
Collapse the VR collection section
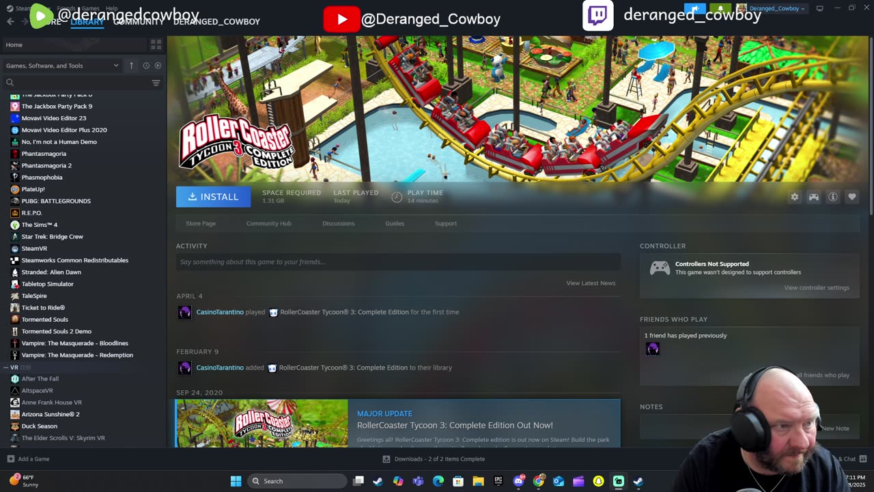click(x=5, y=368)
